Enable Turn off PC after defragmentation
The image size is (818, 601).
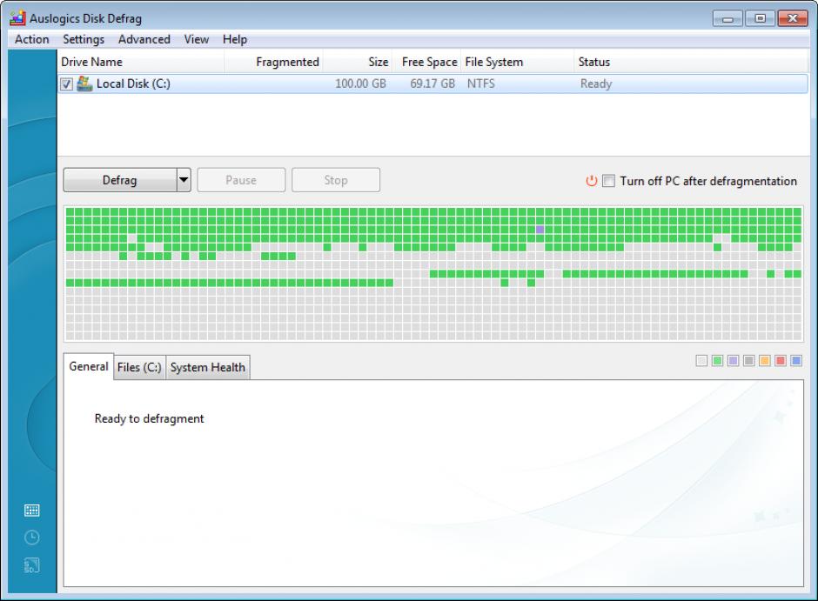[x=608, y=181]
